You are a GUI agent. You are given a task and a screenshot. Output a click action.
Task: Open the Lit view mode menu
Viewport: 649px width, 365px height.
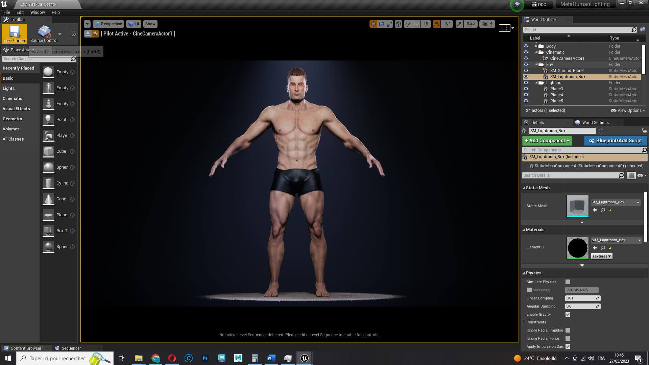click(134, 24)
